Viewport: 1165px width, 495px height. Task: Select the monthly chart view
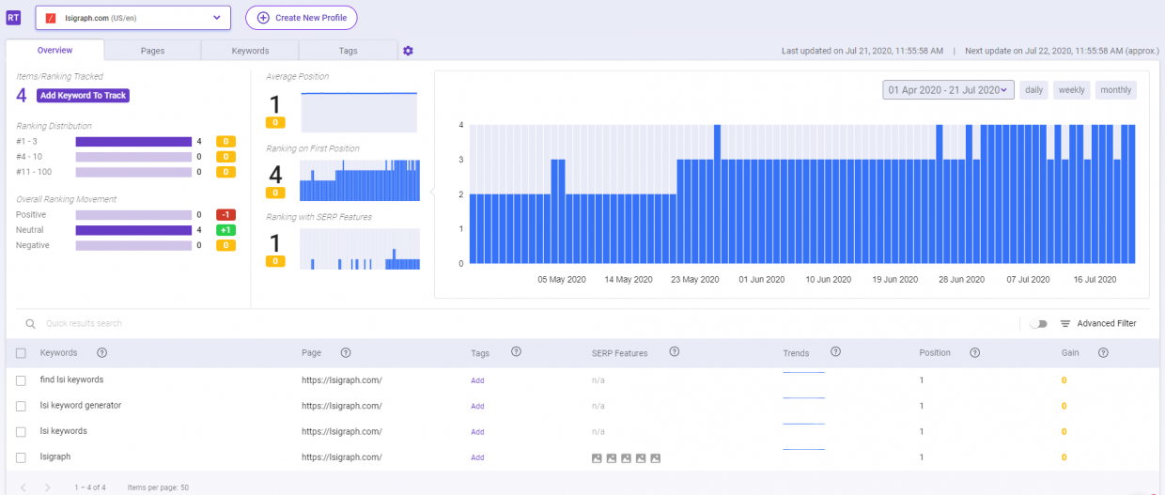[1115, 90]
